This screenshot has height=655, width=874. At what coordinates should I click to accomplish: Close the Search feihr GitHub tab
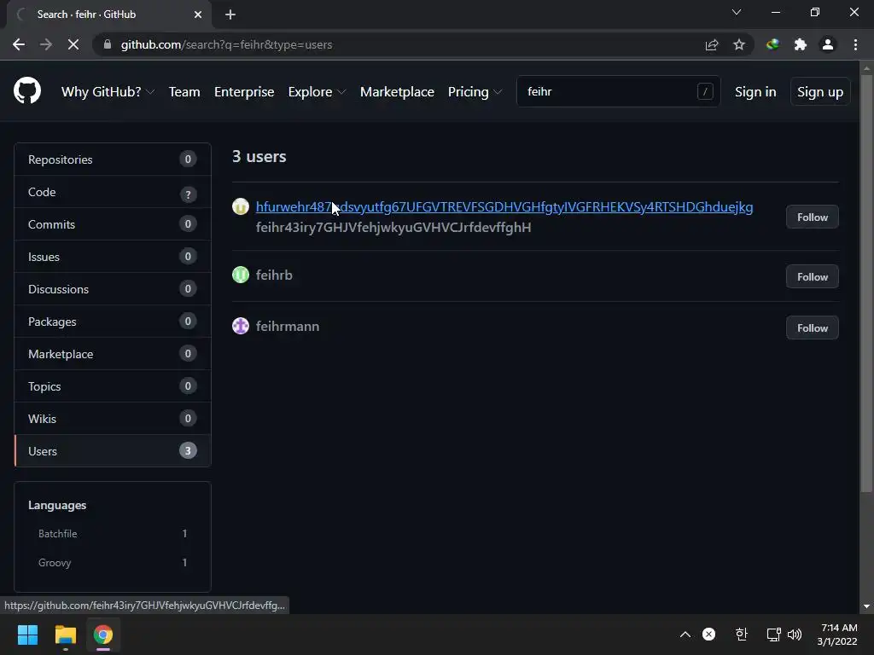(198, 14)
